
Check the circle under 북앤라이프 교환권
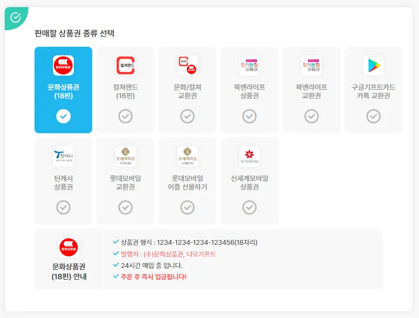pos(311,116)
